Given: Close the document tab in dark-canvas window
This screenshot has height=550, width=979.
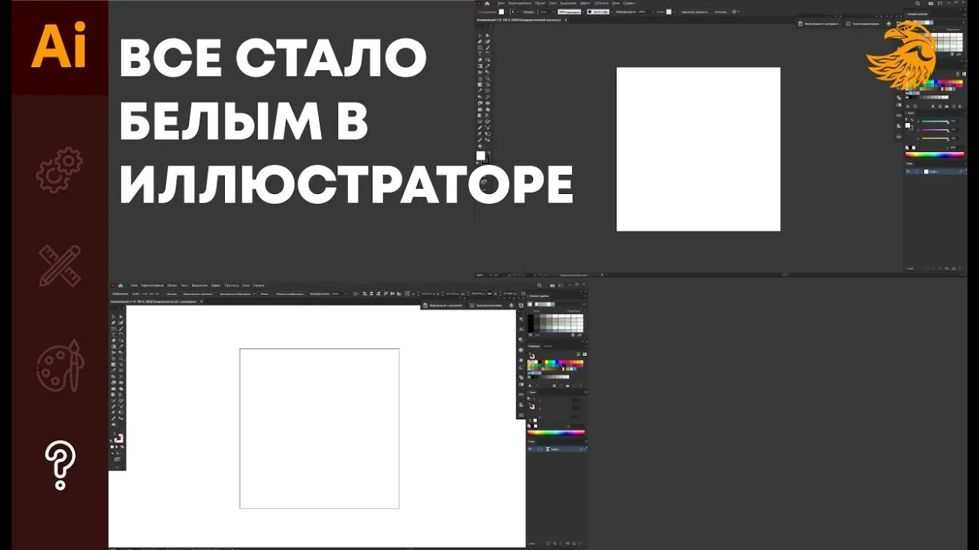Looking at the screenshot, I should [x=566, y=20].
